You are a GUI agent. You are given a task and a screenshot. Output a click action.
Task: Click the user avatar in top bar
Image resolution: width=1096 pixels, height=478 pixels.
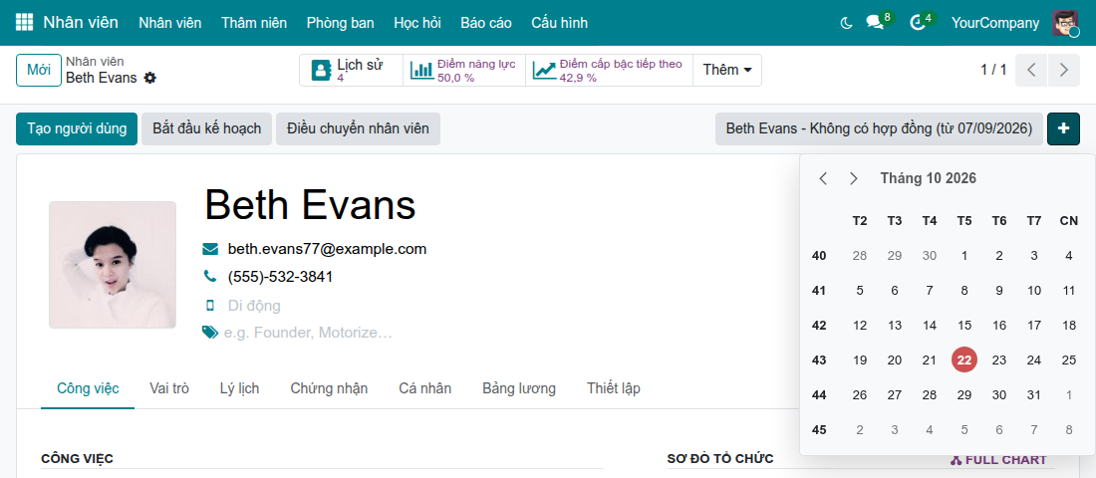(1065, 23)
